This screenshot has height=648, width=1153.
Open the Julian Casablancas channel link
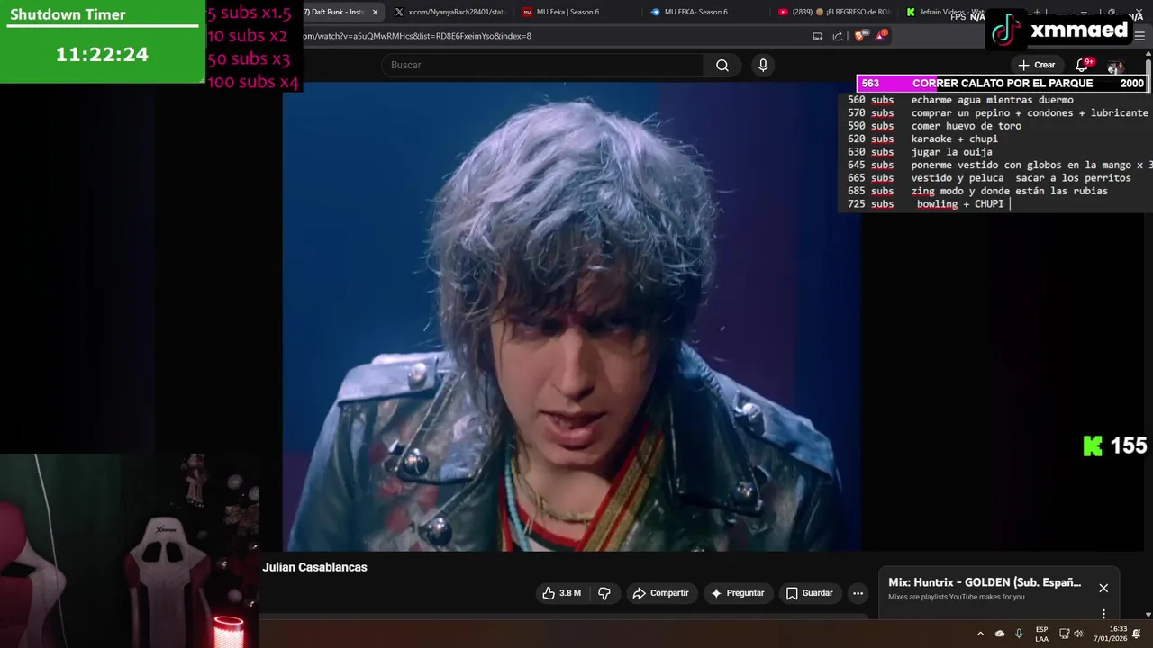[315, 567]
